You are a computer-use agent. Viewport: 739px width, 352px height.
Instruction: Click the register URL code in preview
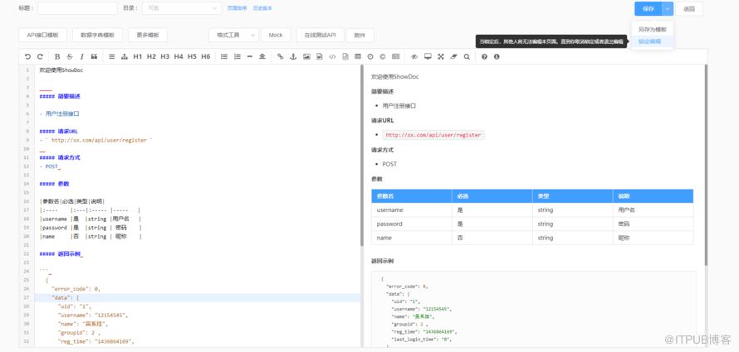(433, 135)
